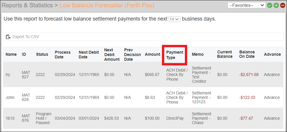Click the -$122.03 balance on date
The height and width of the screenshot is (132, 287).
click(x=247, y=98)
